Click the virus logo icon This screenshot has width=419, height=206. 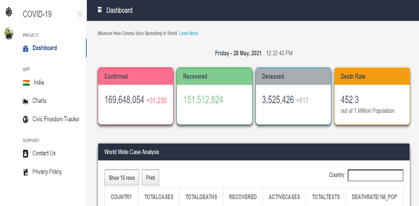coord(9,12)
